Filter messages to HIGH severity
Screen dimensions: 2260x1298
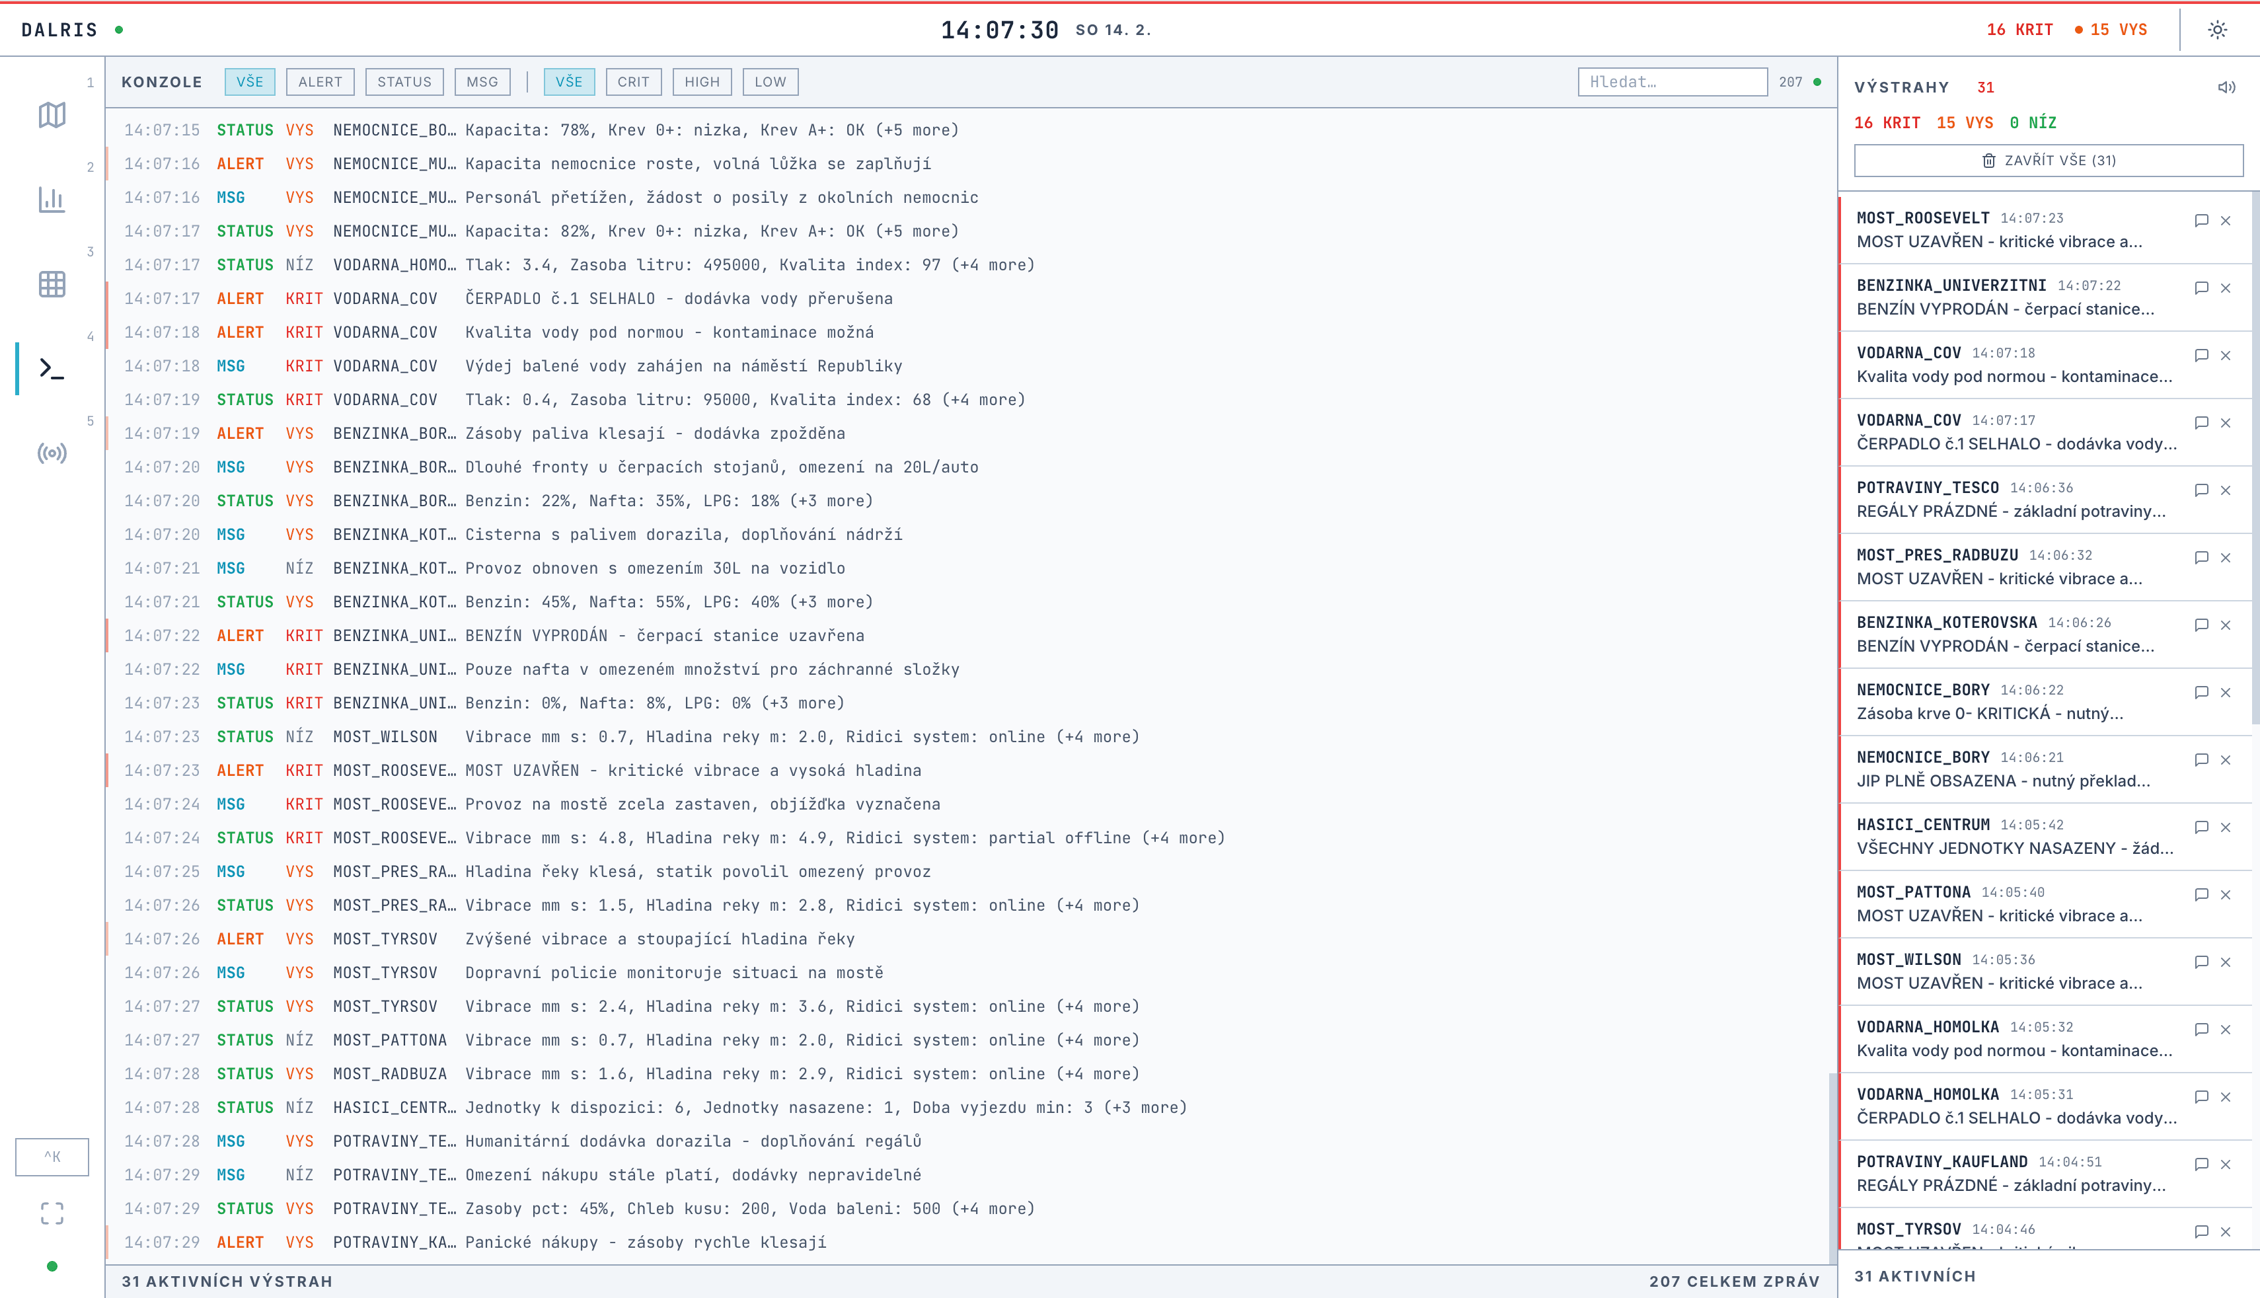click(701, 82)
